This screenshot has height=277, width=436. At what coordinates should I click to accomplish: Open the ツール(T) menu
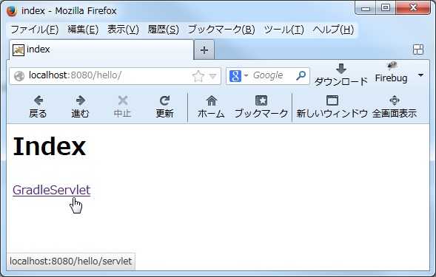pos(284,30)
